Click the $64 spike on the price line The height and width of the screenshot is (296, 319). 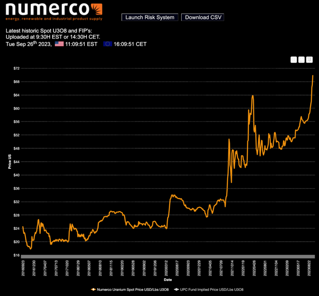[x=252, y=96]
